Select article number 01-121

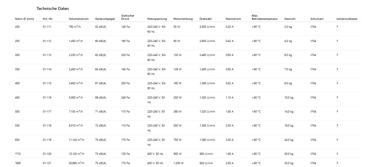47,163
